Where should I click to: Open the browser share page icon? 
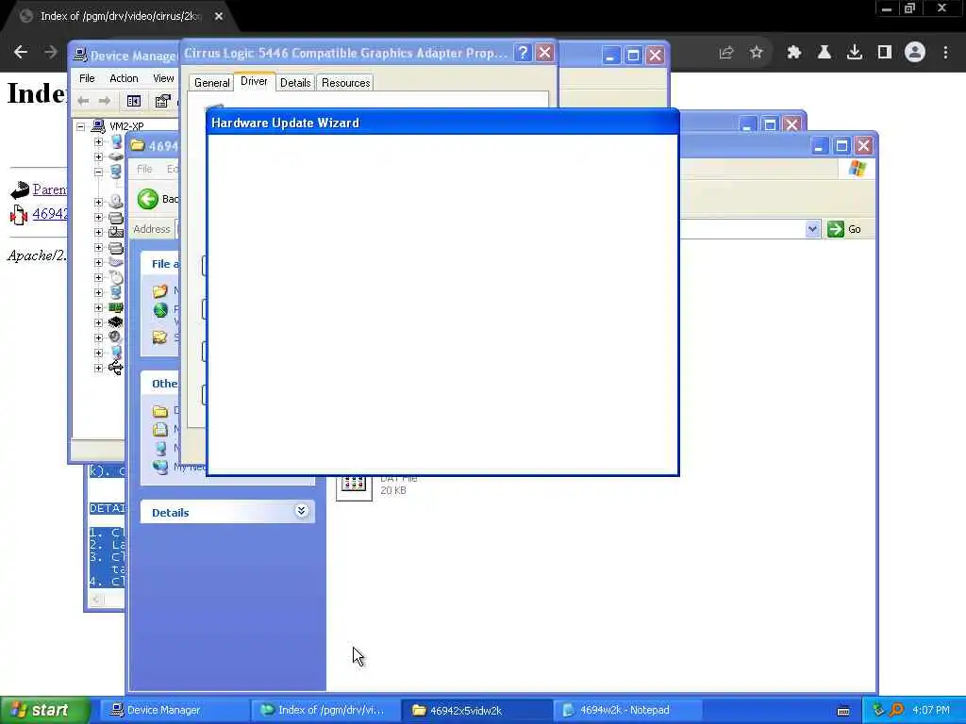point(726,53)
